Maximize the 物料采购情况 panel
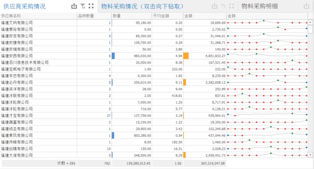The width and height of the screenshot is (314, 169). 232,6
